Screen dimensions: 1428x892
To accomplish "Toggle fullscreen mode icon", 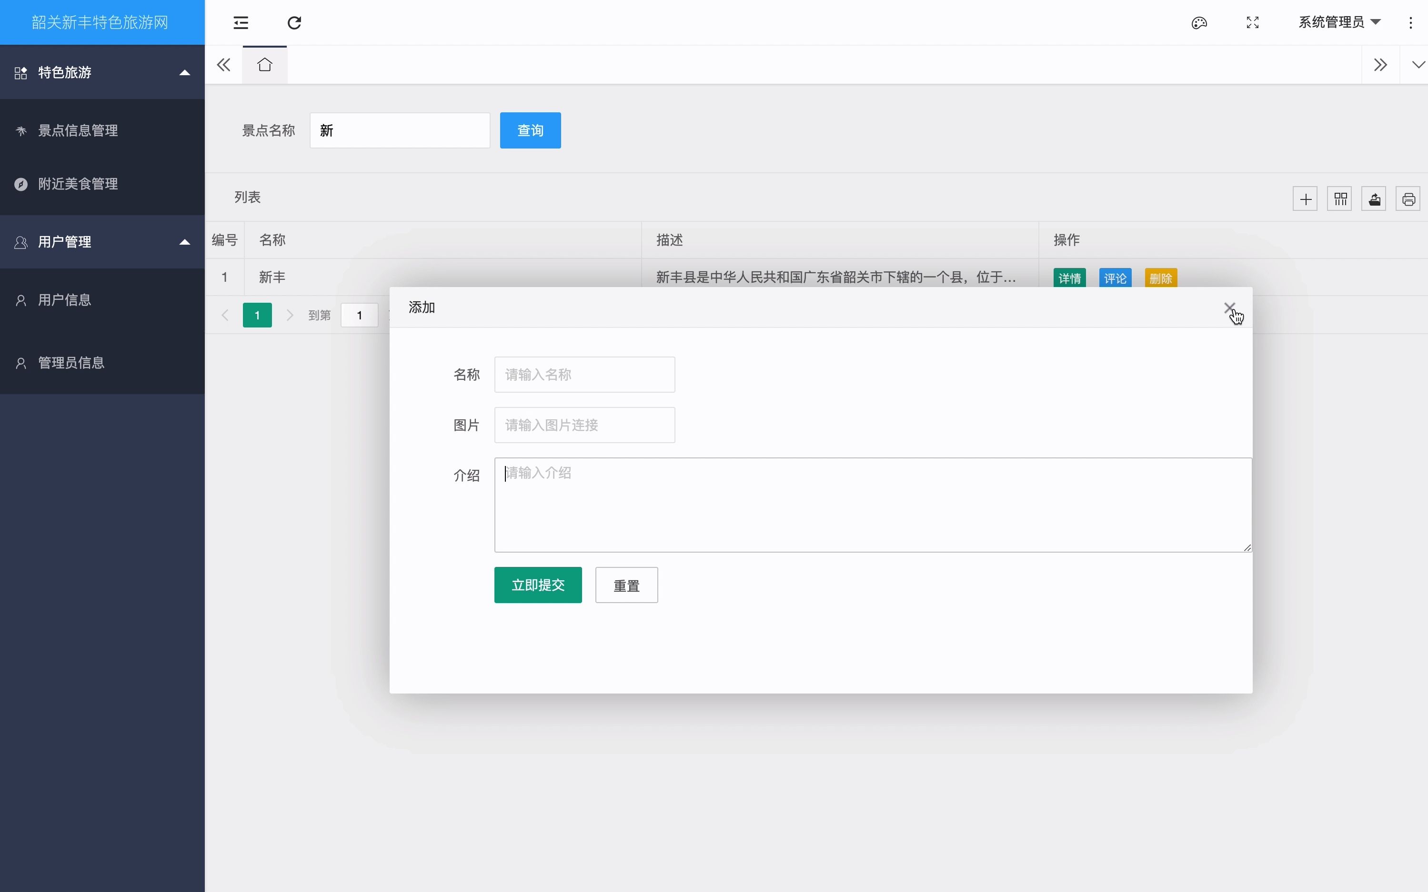I will (x=1253, y=23).
